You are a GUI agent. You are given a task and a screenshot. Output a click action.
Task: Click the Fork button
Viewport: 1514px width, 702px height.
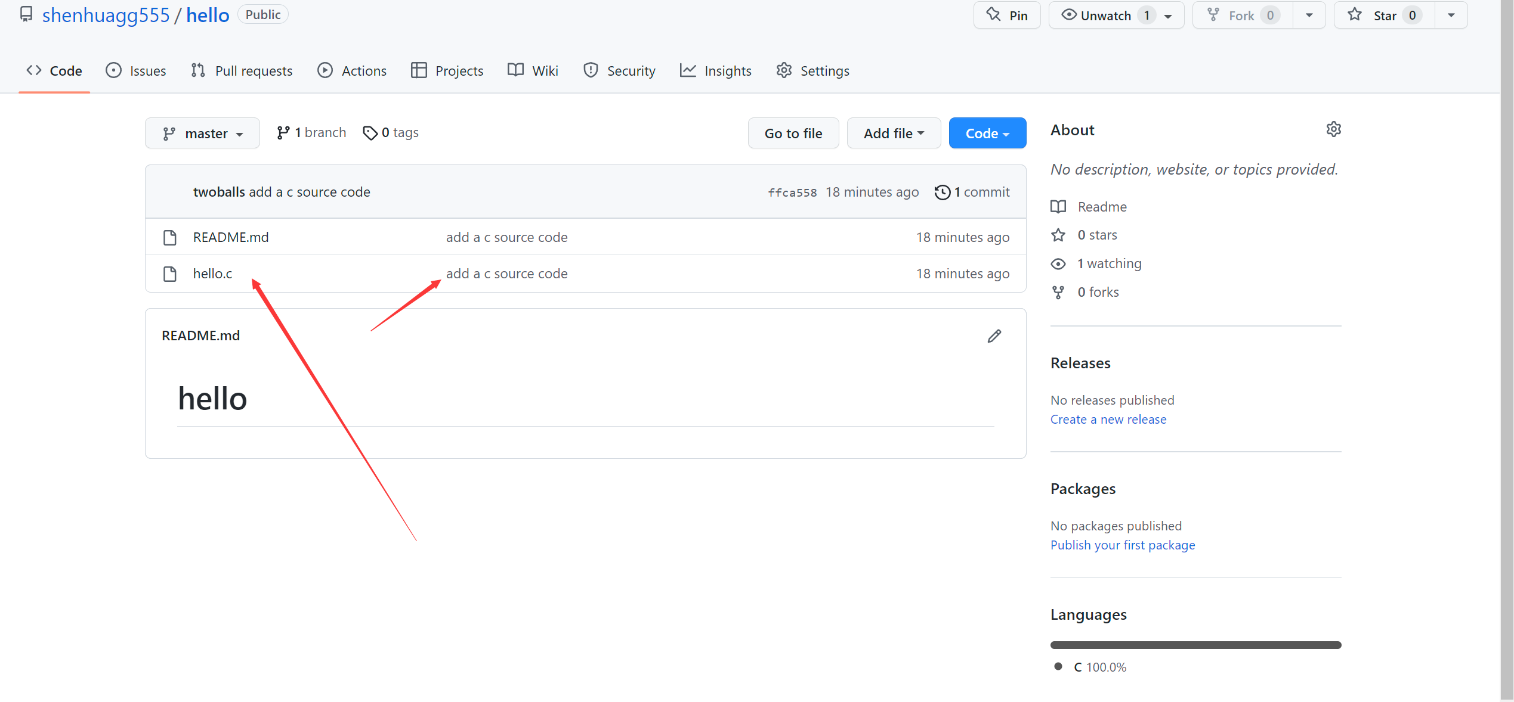tap(1243, 15)
